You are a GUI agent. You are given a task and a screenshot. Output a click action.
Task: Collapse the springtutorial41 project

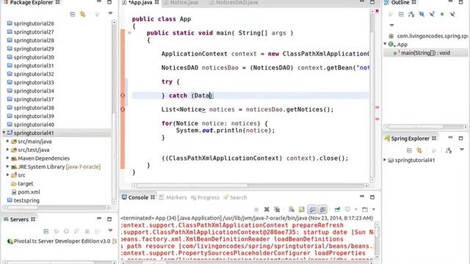click(4, 133)
